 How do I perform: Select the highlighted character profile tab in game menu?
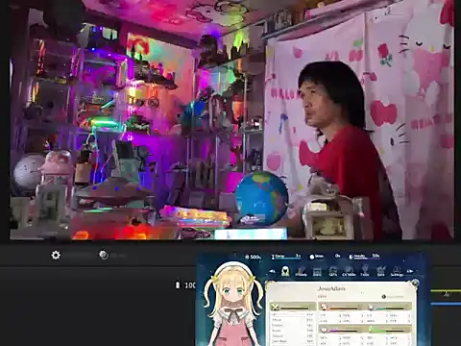[x=285, y=271]
